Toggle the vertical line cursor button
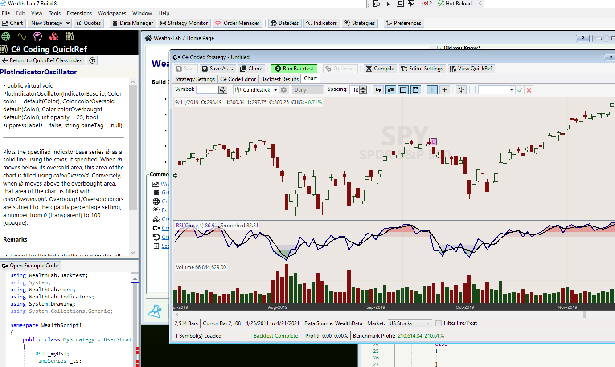 (432, 90)
